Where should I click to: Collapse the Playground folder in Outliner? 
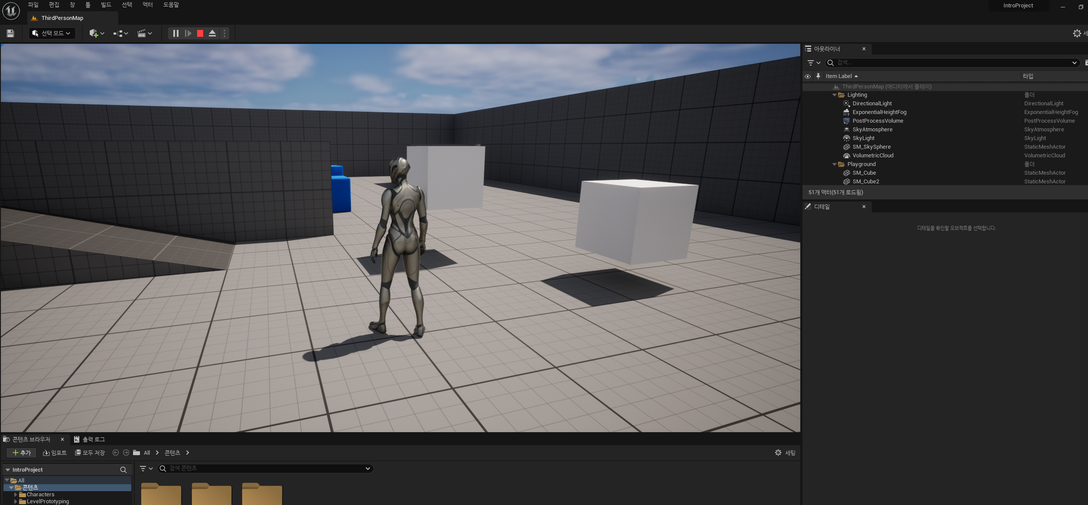click(835, 164)
